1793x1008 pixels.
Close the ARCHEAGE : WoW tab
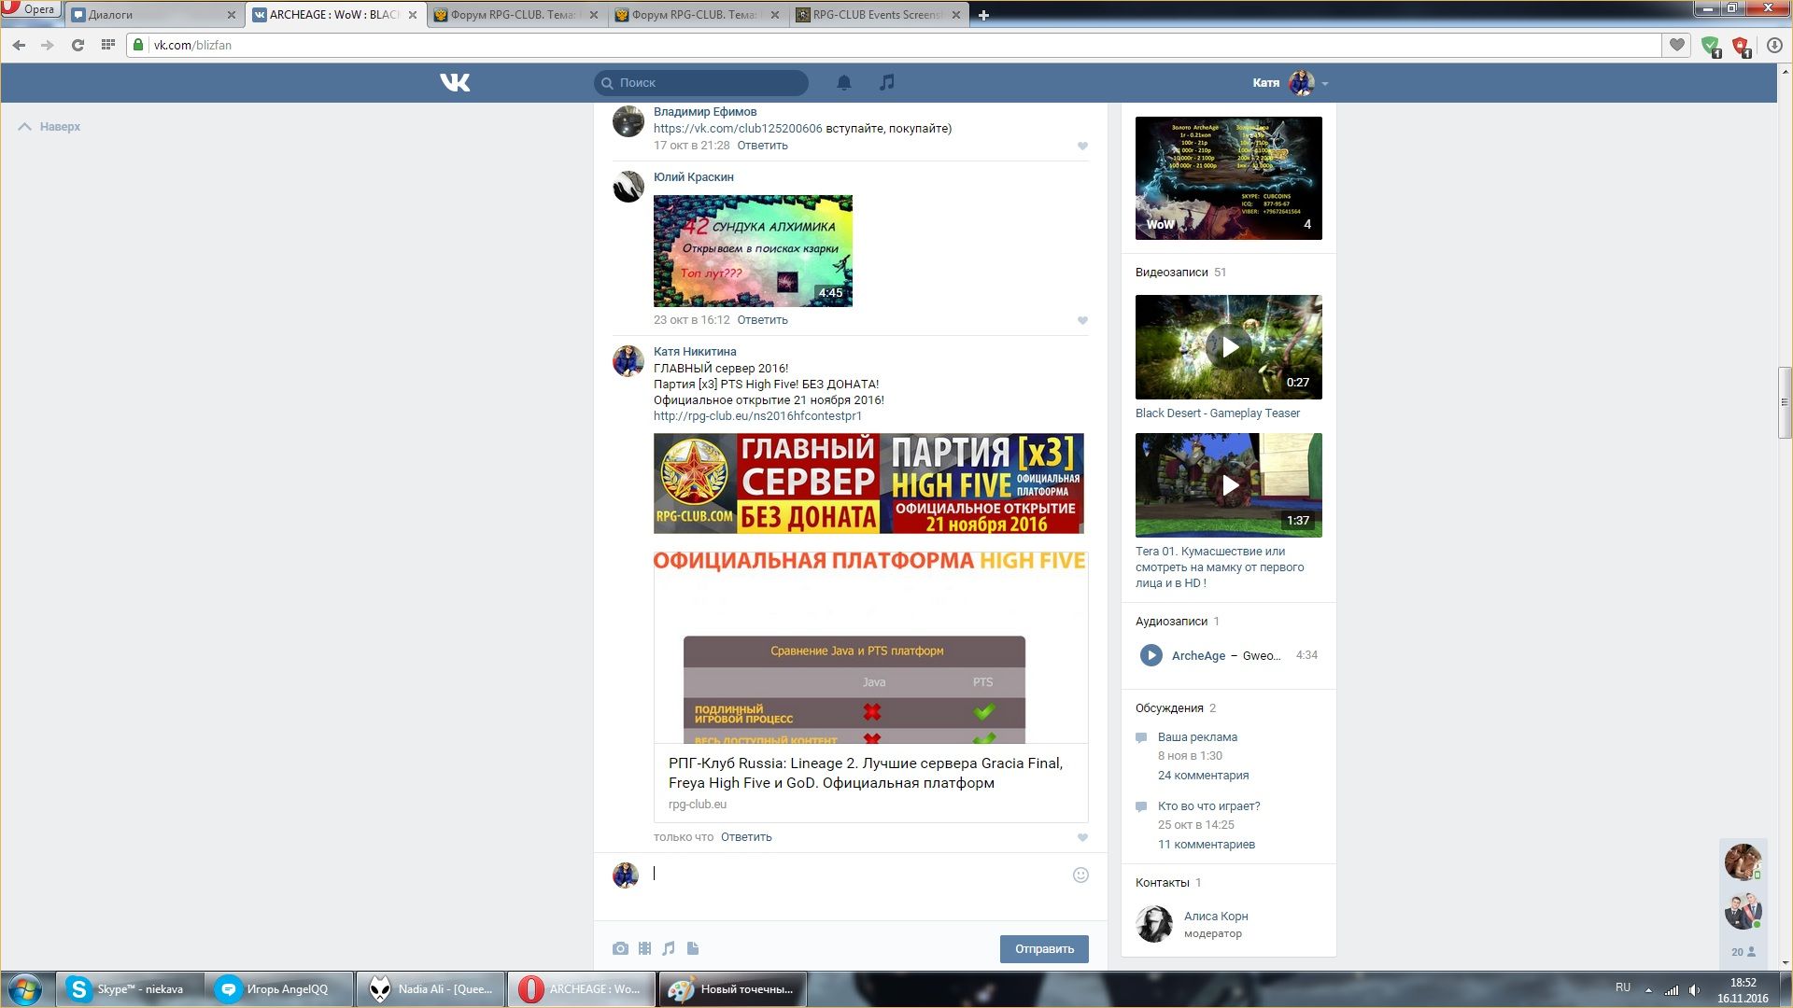(x=413, y=15)
